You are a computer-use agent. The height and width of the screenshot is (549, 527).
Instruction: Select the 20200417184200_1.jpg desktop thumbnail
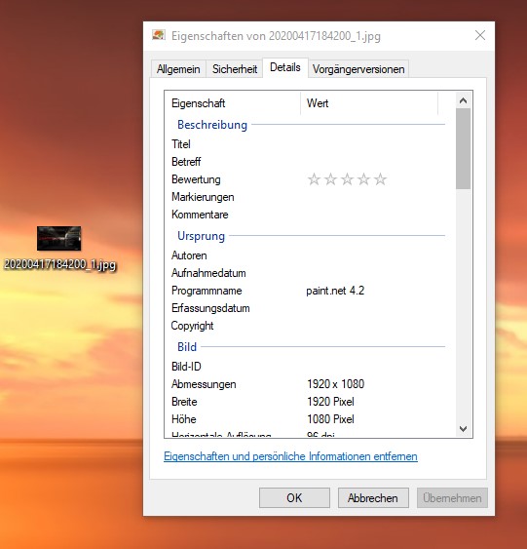pos(59,238)
